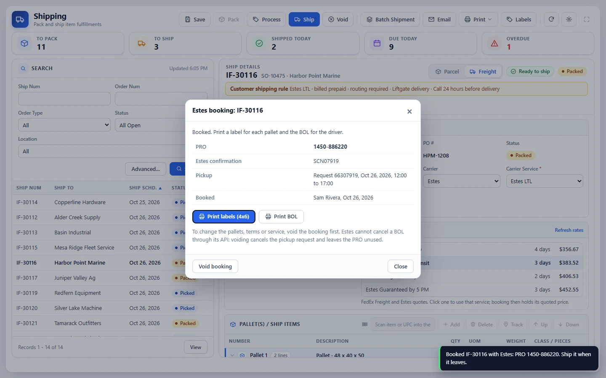Select the To Pack summary card
Viewport: 606px width, 378px height.
(x=68, y=43)
